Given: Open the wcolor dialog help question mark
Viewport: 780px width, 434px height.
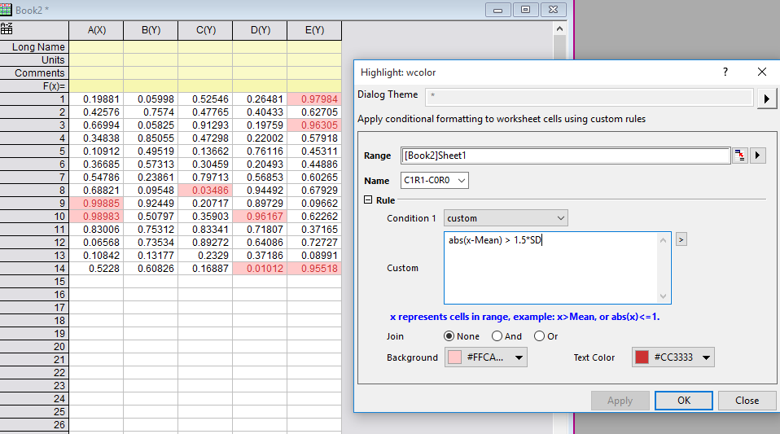Looking at the screenshot, I should click(x=725, y=72).
